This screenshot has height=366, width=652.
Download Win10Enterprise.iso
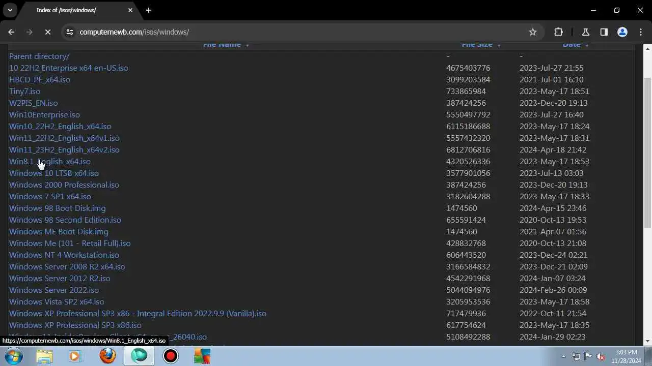(44, 114)
